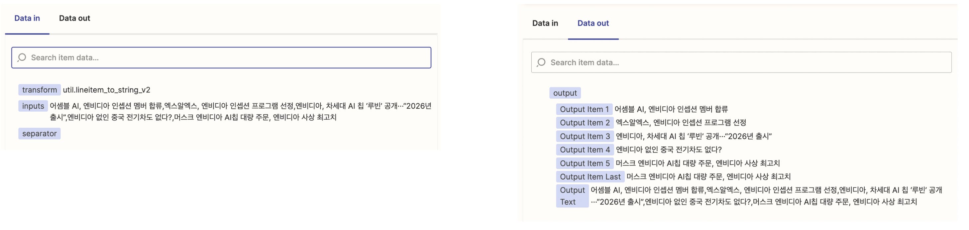Click the search magnifier icon in right panel
The image size is (969, 230).
(541, 62)
